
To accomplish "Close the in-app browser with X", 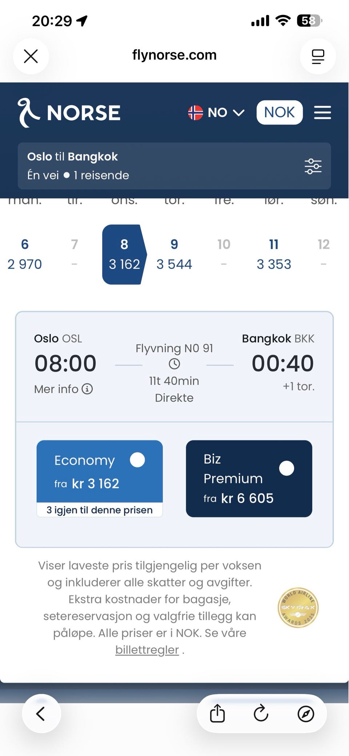I will pyautogui.click(x=31, y=56).
